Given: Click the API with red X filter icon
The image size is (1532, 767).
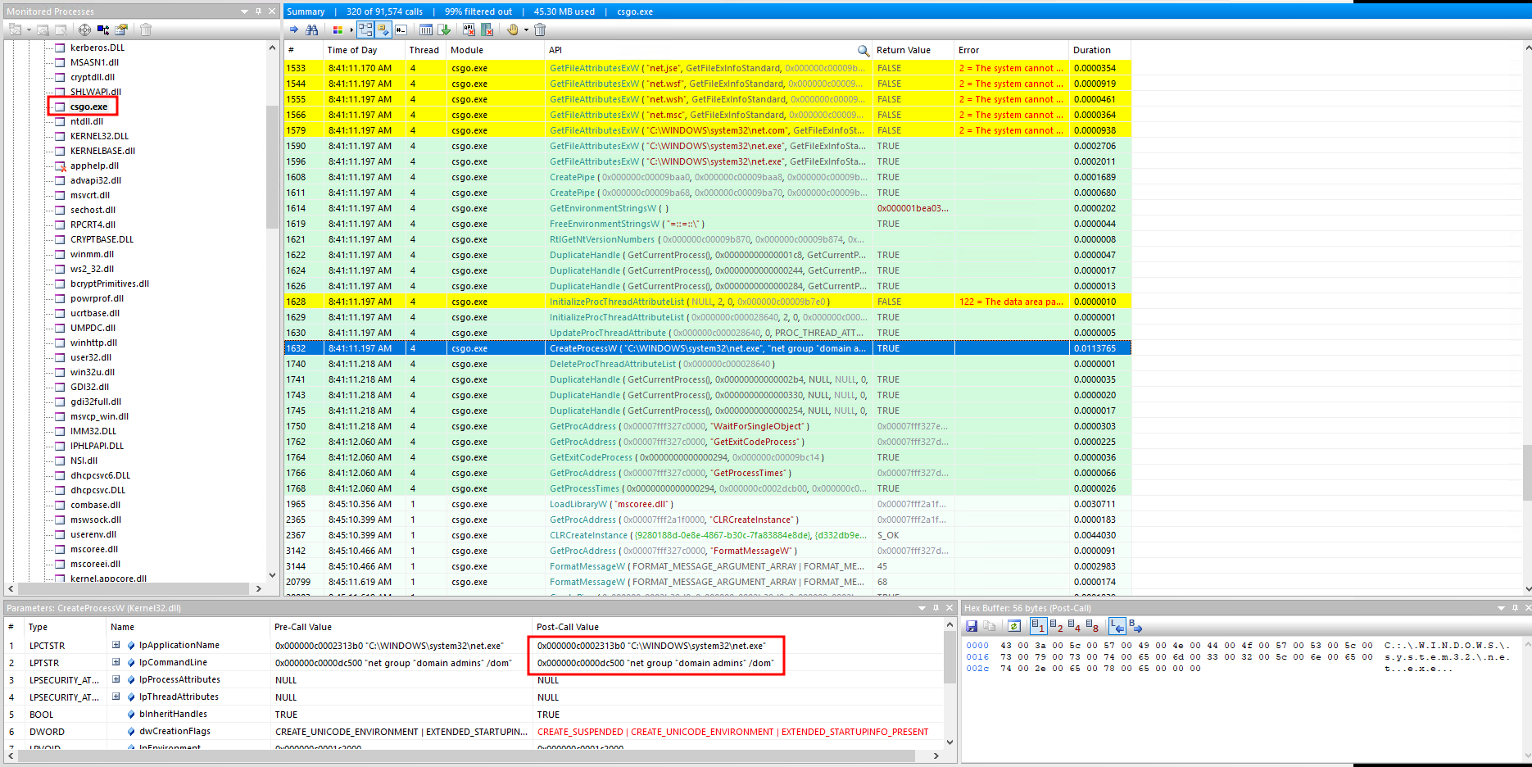Looking at the screenshot, I should pyautogui.click(x=469, y=29).
